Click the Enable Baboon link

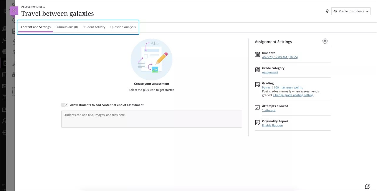coord(272,125)
